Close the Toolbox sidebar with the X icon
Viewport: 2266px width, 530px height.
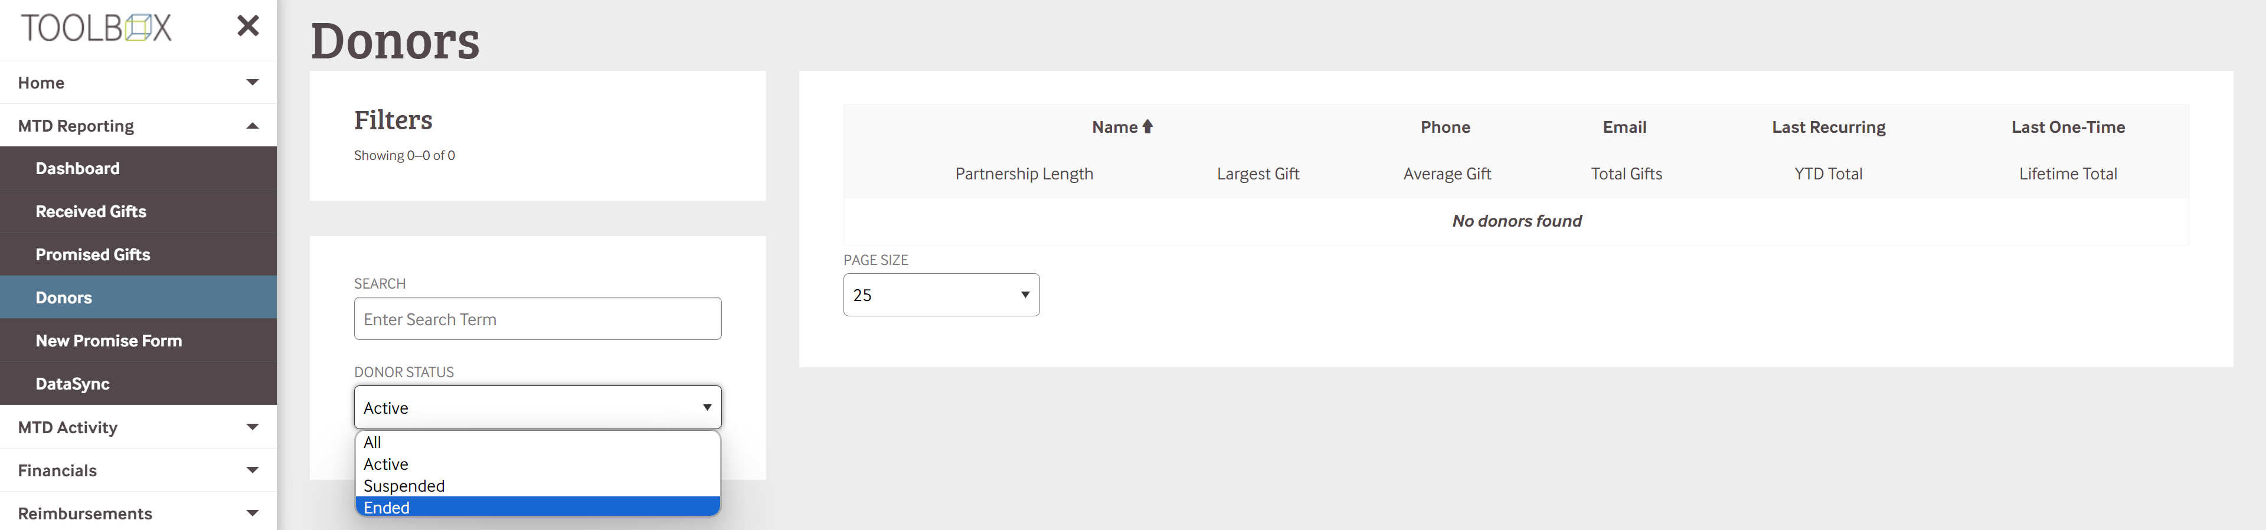click(248, 27)
